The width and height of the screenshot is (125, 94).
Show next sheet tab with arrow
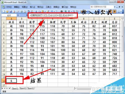click(7, 88)
